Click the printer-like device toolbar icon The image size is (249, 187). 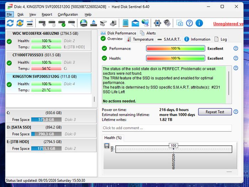point(104,23)
